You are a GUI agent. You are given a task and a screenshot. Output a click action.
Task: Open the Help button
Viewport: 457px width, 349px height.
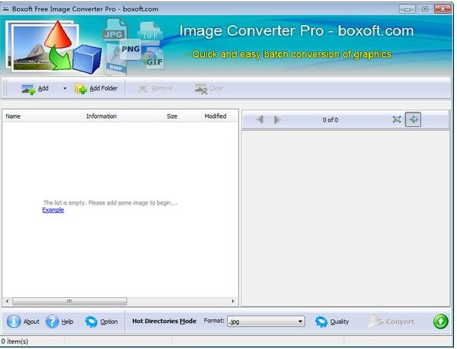[59, 322]
